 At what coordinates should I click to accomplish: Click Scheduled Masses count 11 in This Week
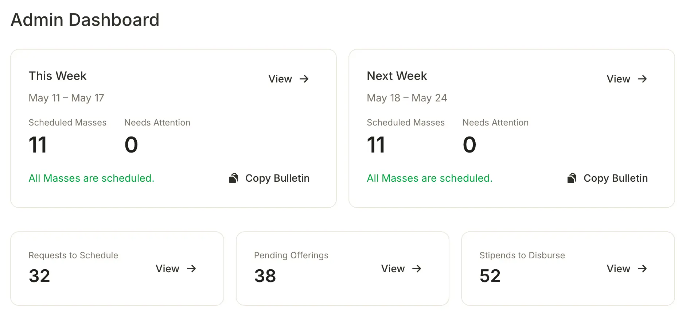click(38, 145)
